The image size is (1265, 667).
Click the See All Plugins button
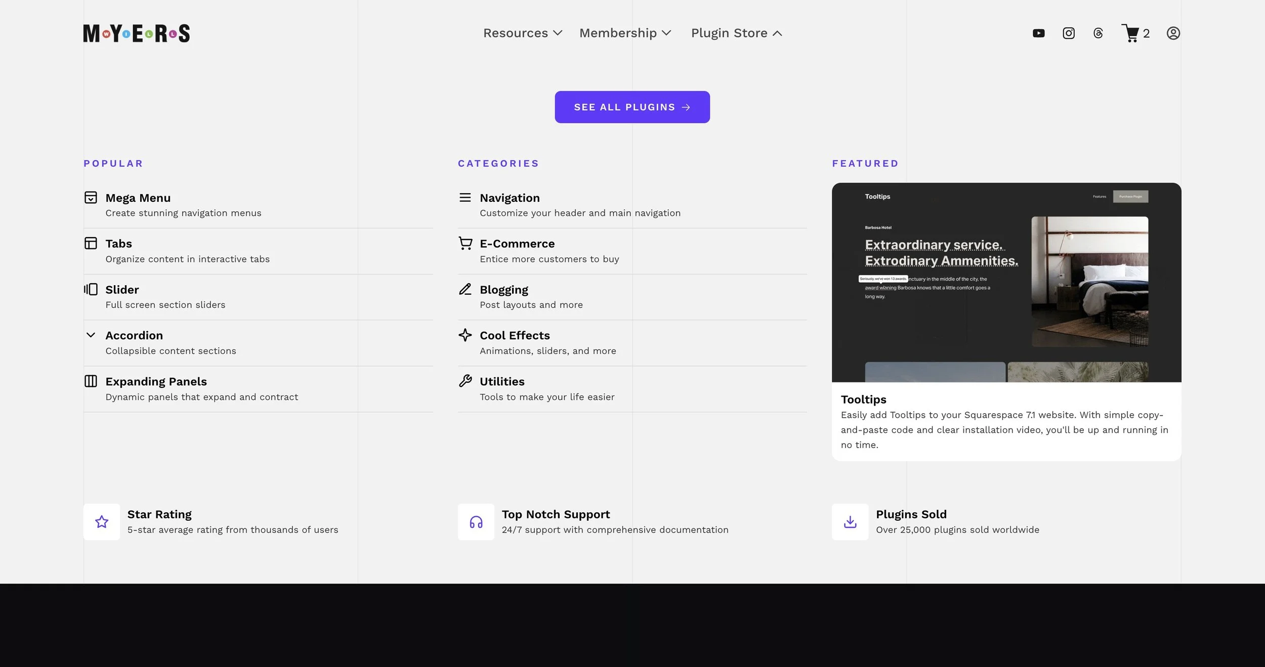[631, 107]
